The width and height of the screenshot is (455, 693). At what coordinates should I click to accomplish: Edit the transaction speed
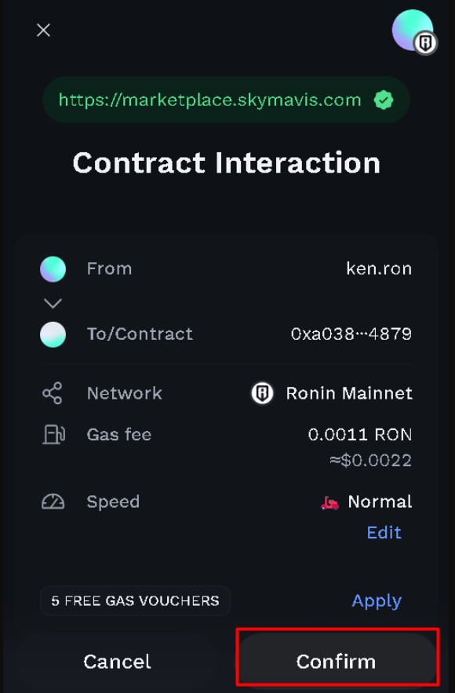(x=384, y=532)
